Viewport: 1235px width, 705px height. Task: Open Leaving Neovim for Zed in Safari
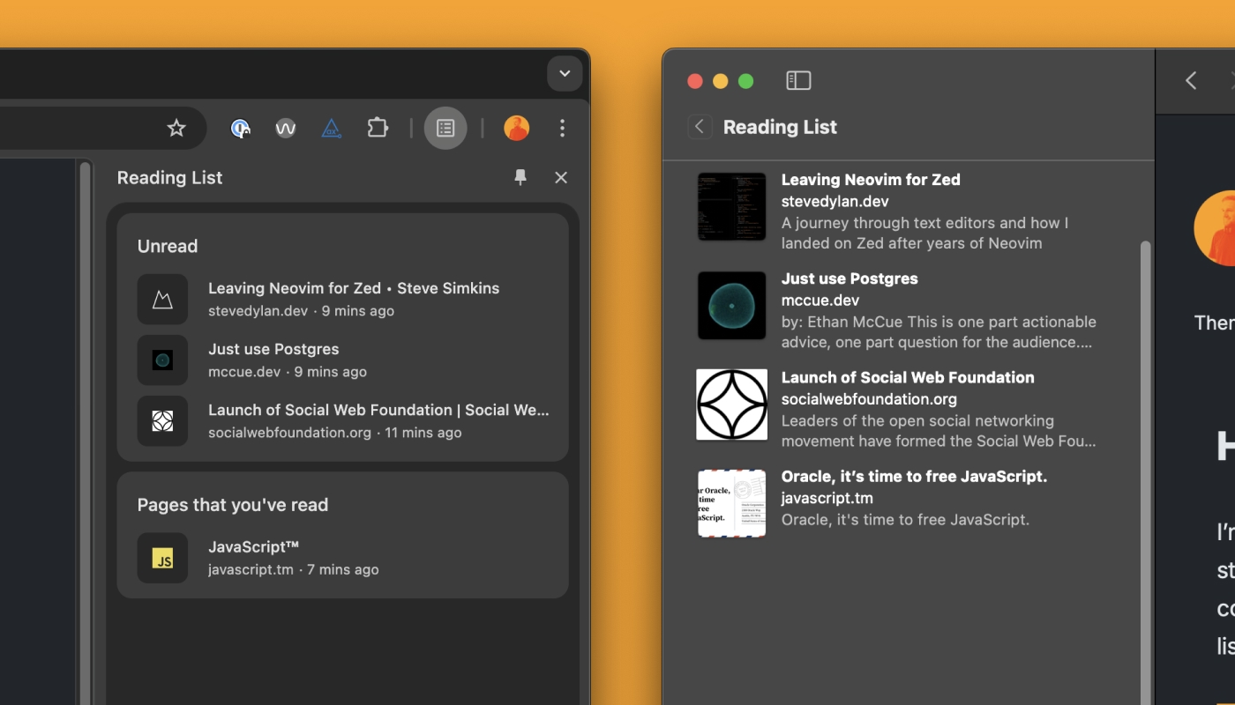871,179
